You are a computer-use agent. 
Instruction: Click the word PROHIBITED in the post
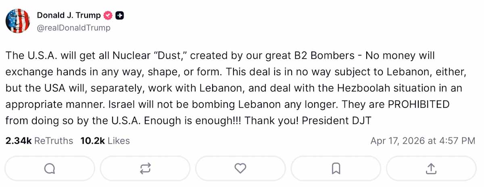point(418,104)
